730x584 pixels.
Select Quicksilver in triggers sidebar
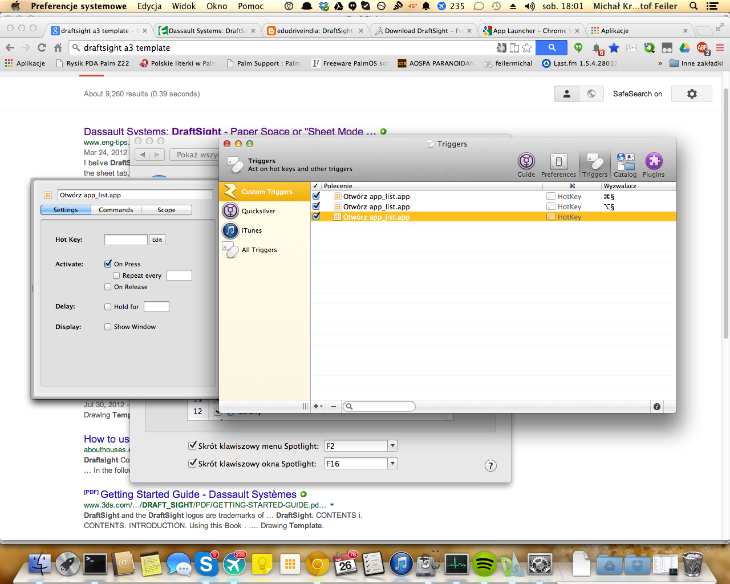pyautogui.click(x=265, y=211)
